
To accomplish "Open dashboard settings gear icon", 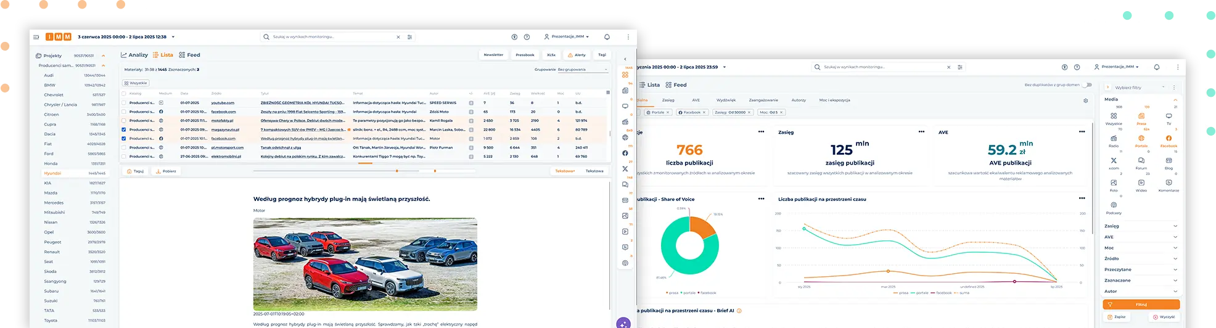I will click(x=1086, y=100).
